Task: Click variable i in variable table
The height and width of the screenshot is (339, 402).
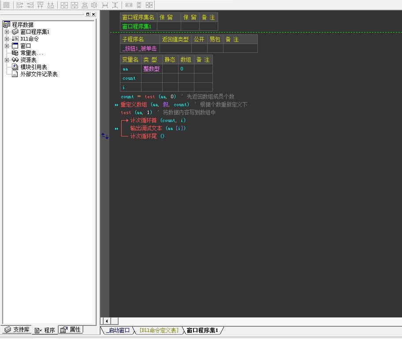Action: tap(123, 87)
